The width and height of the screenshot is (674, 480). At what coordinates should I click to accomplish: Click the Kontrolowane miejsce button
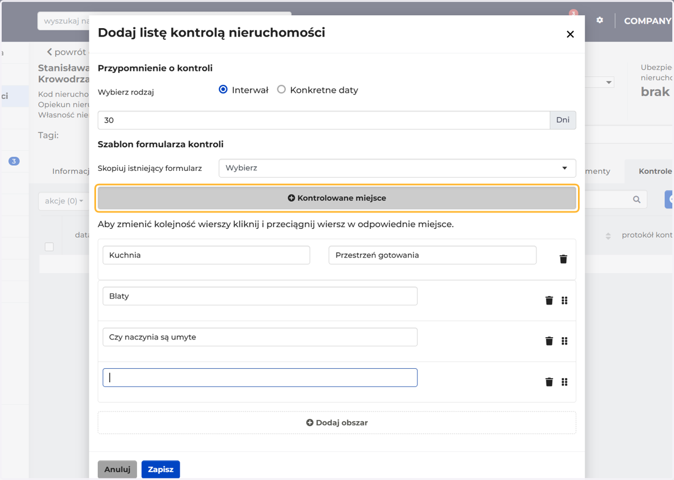pyautogui.click(x=337, y=198)
